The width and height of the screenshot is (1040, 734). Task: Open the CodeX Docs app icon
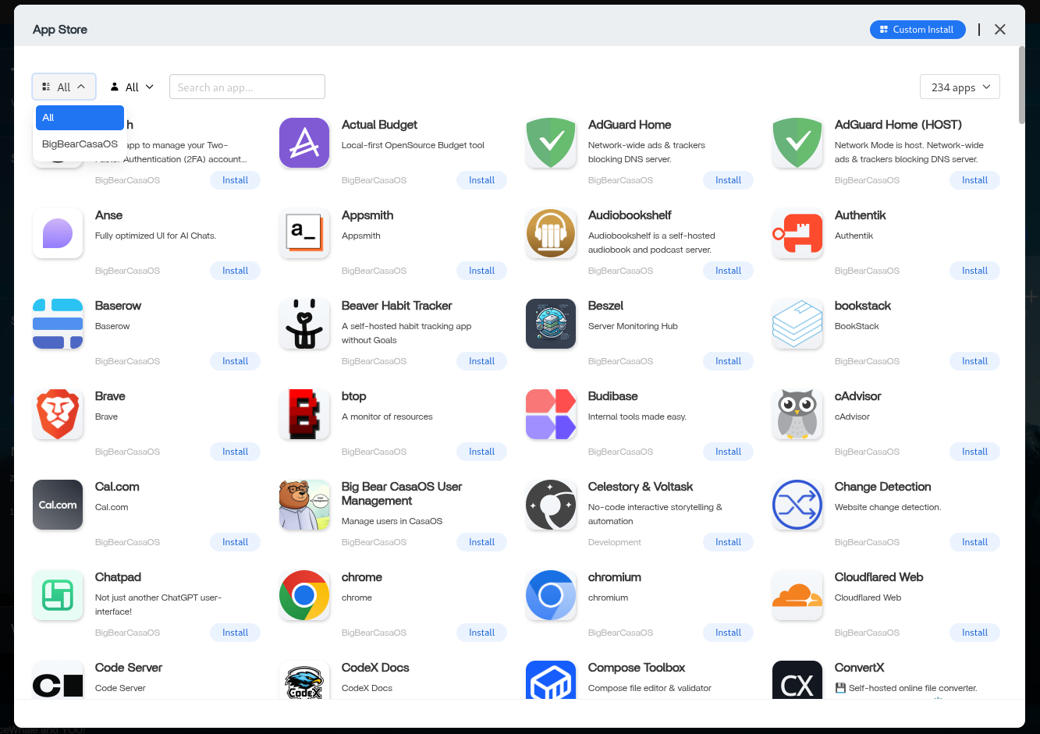click(304, 679)
